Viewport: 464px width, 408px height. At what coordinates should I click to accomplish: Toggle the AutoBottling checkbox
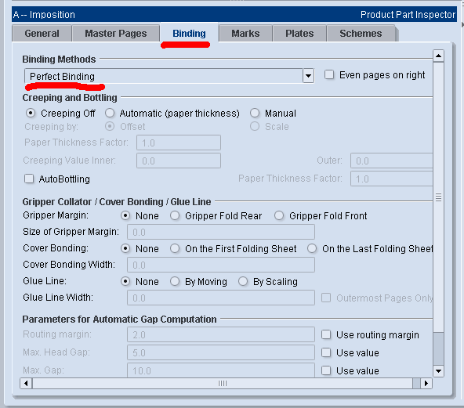point(29,179)
